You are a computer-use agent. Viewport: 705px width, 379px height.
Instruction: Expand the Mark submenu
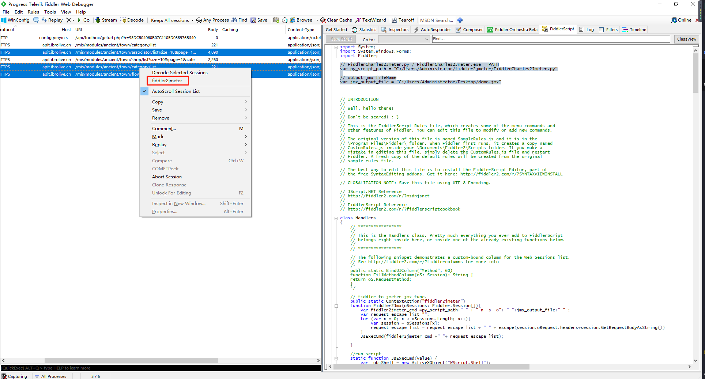(x=196, y=137)
